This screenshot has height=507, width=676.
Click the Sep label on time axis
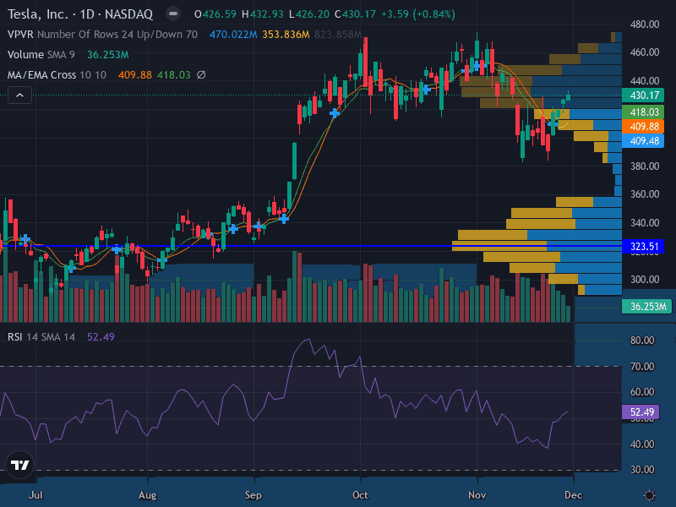253,495
